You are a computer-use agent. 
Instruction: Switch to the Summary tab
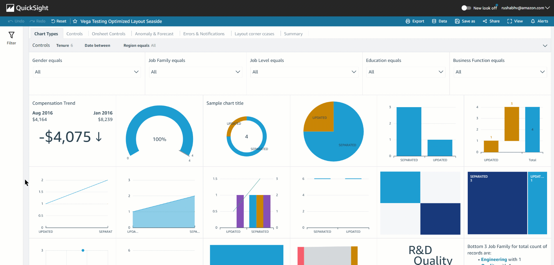click(x=293, y=34)
